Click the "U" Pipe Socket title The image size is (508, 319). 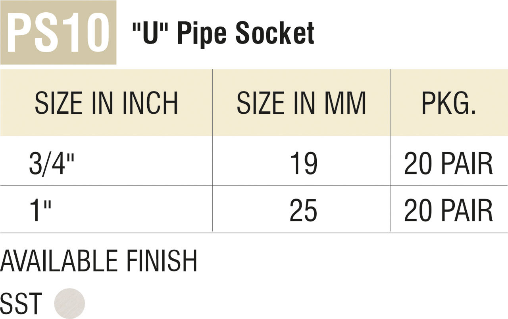coord(223,32)
